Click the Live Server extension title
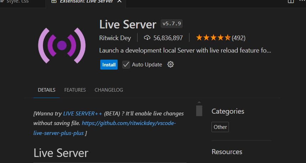 click(x=128, y=25)
